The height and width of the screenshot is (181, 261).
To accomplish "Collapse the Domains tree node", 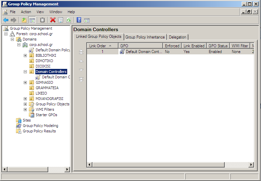I will pos(12,40).
